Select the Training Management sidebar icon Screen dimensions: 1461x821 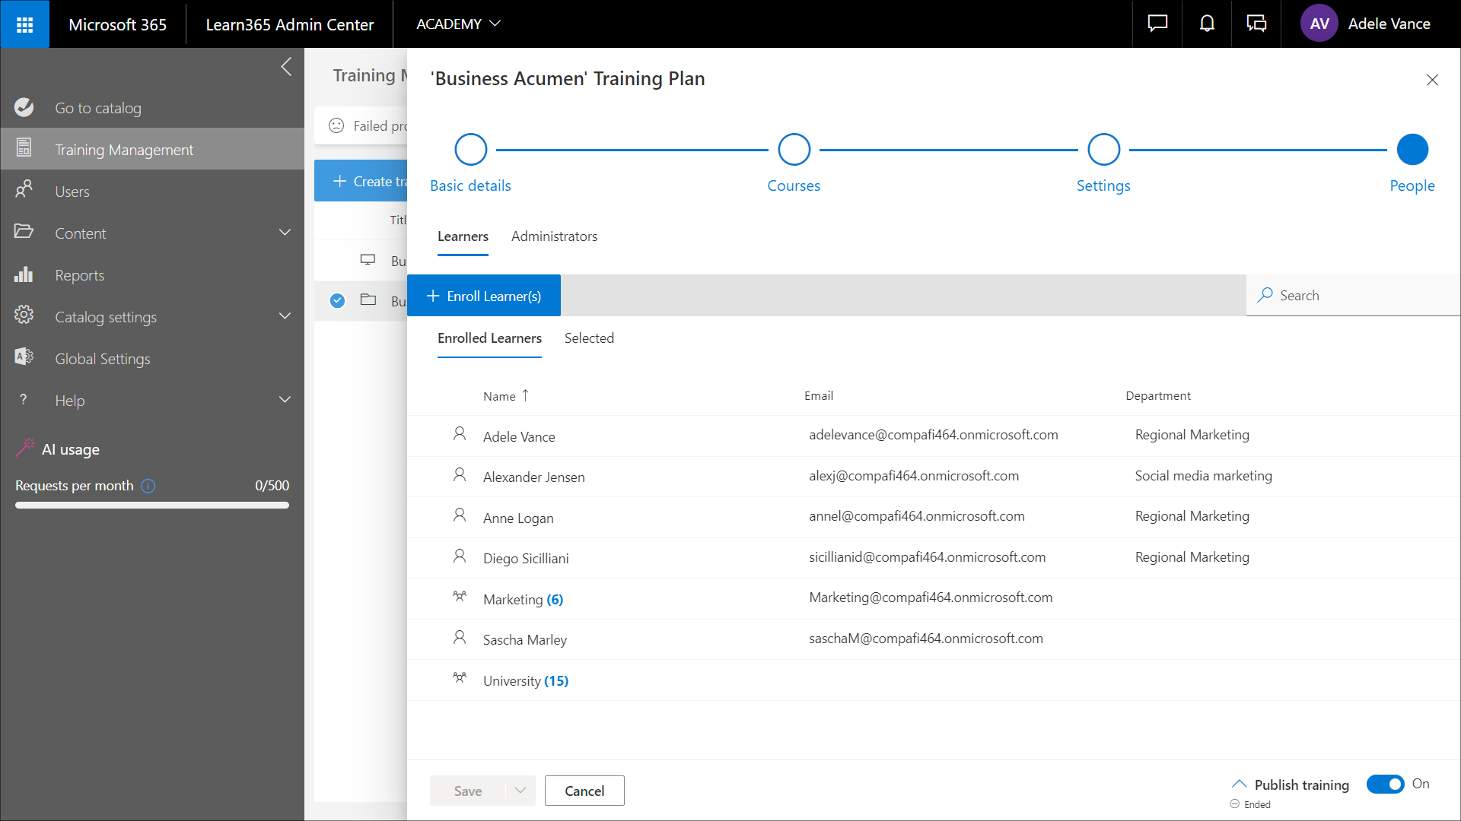(24, 149)
